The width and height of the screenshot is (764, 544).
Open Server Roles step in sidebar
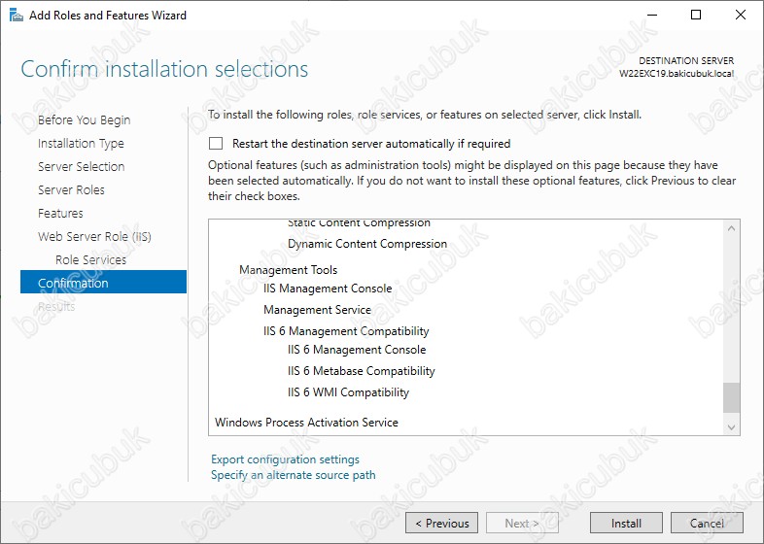[71, 190]
